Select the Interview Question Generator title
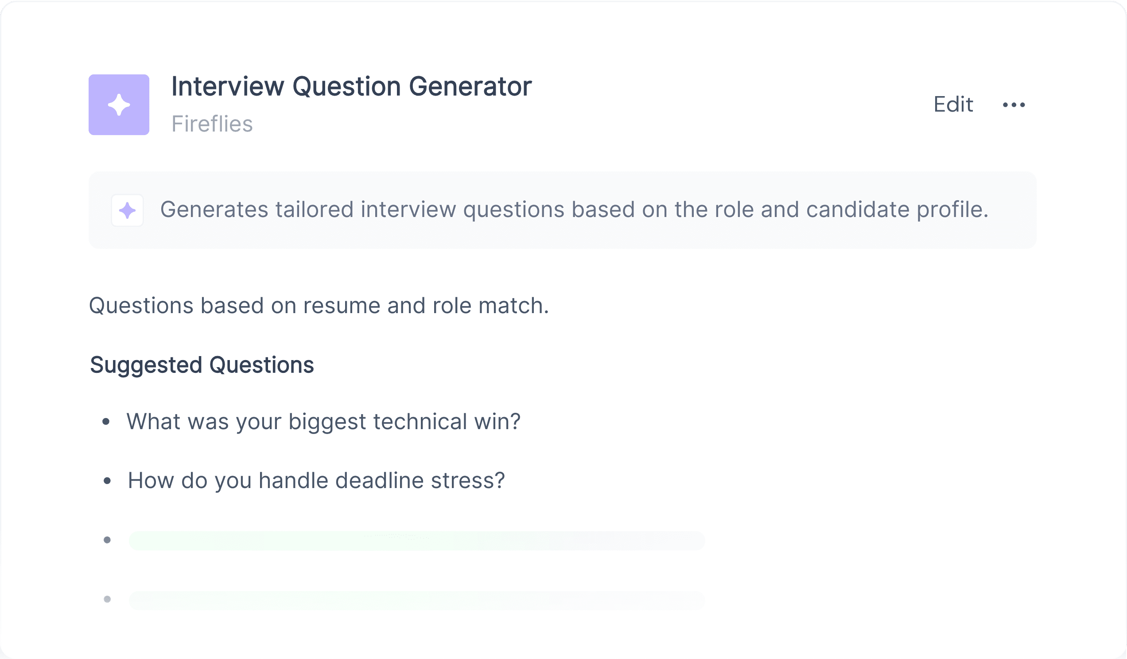Image resolution: width=1127 pixels, height=659 pixels. pyautogui.click(x=351, y=86)
